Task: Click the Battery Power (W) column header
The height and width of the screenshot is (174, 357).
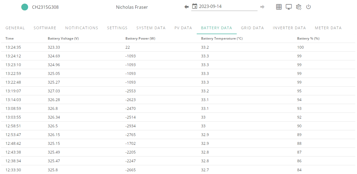Action: coord(140,39)
